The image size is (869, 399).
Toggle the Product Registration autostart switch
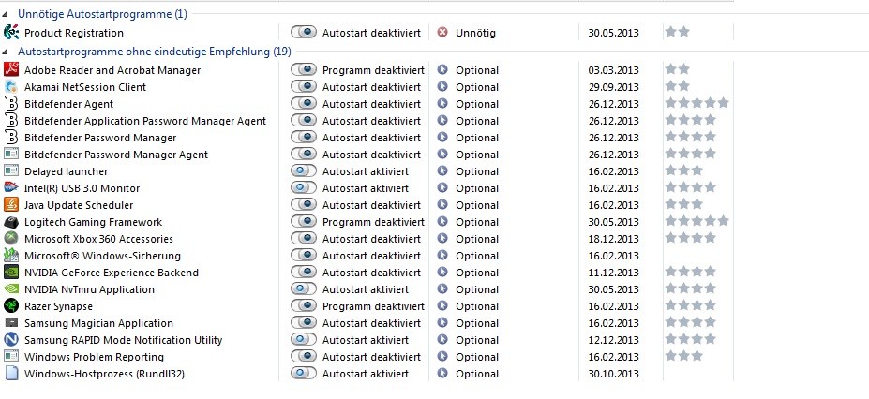(304, 32)
